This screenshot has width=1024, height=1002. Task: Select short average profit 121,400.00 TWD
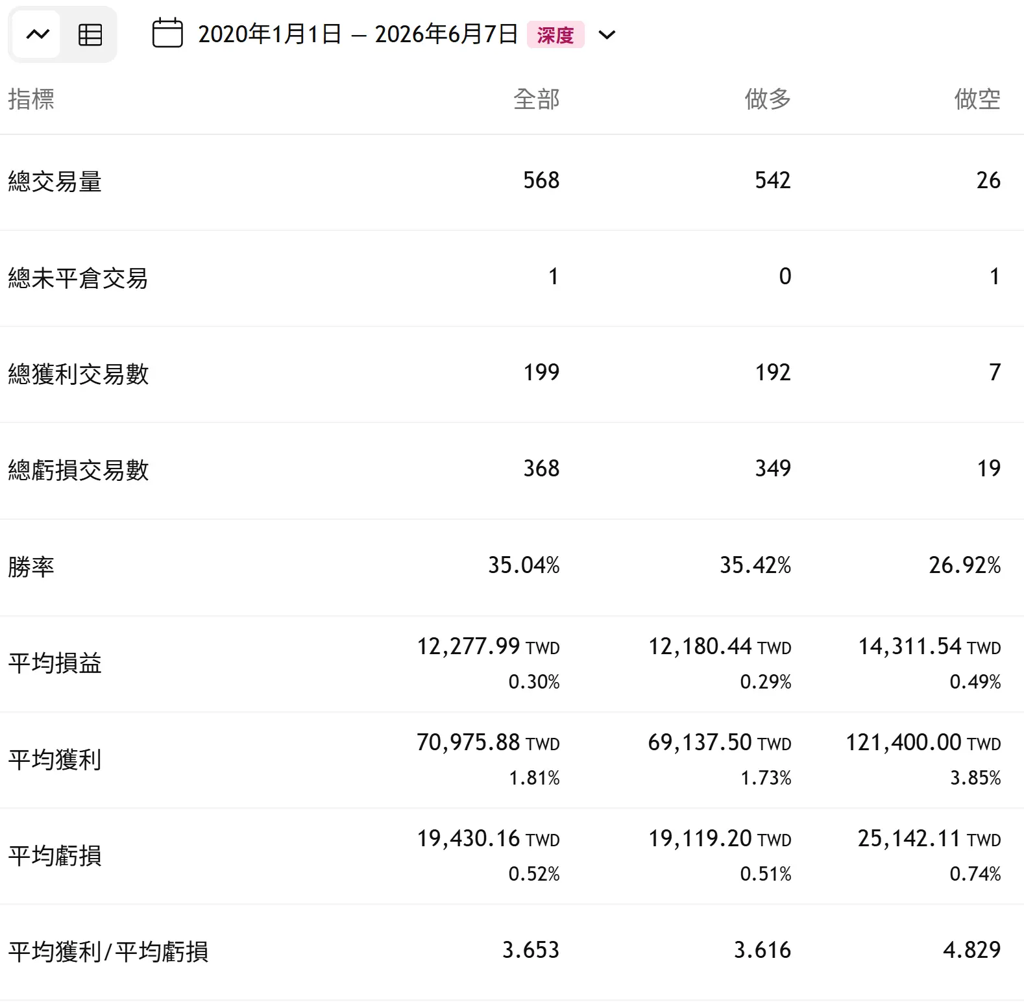(923, 742)
